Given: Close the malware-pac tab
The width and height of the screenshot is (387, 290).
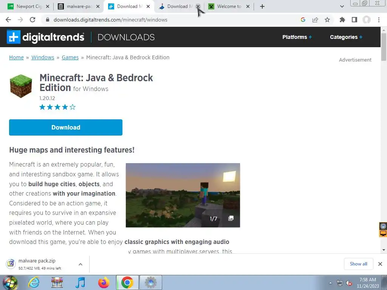Looking at the screenshot, I should tap(98, 6).
